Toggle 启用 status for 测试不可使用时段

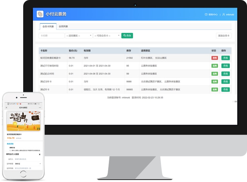[214, 66]
